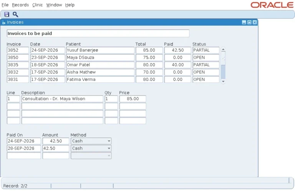Image resolution: width=295 pixels, height=191 pixels.
Task: Minimize the Invoices window
Action: tap(244, 22)
